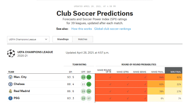This screenshot has height=103, width=183.
Task: Sort by the SPI column header
Action: [x=70, y=72]
